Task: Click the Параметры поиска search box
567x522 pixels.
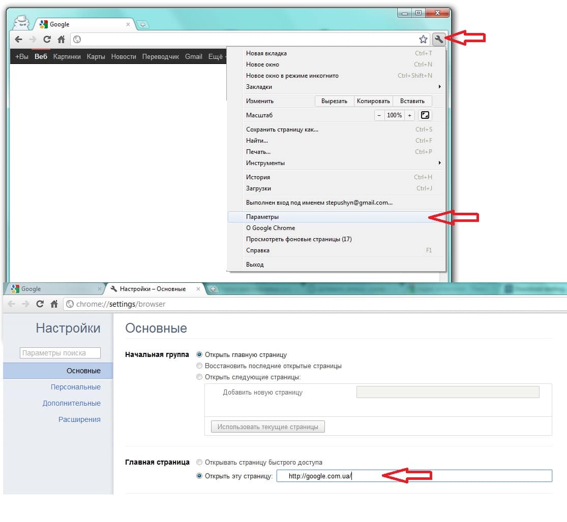Action: tap(60, 353)
